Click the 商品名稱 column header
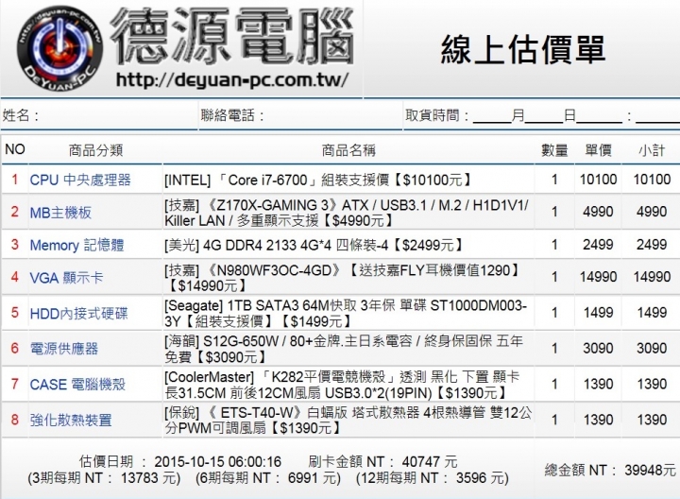The image size is (680, 499). [348, 150]
